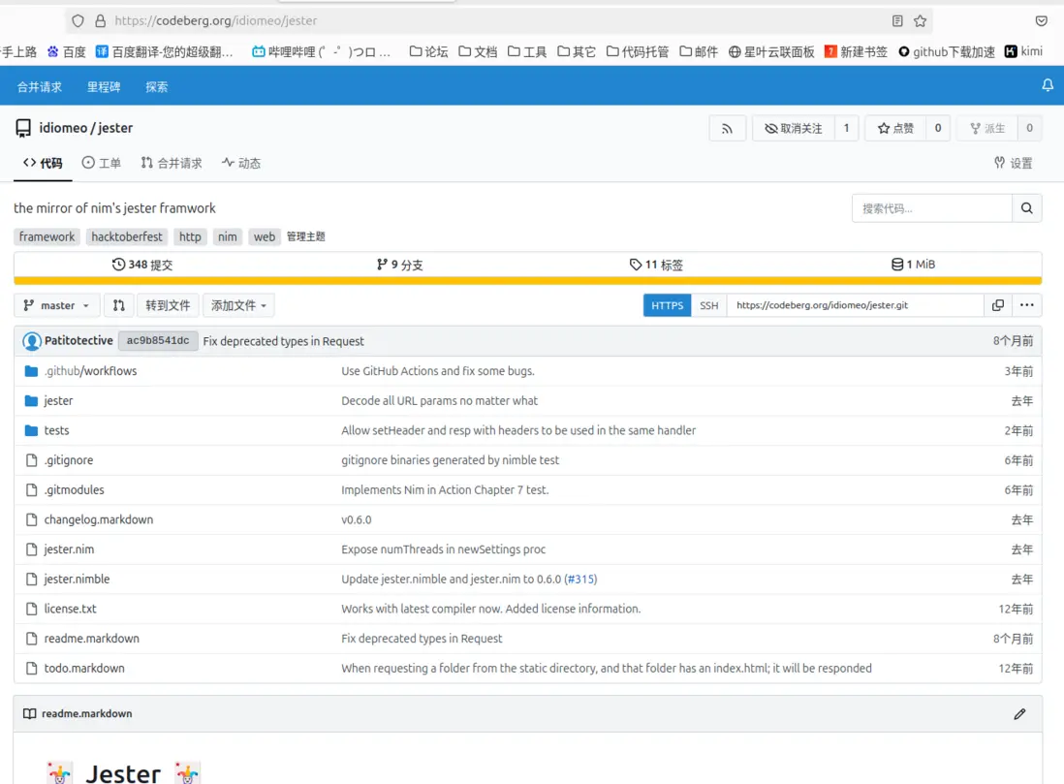Click the repository icon beside idiomeo

[x=23, y=128]
